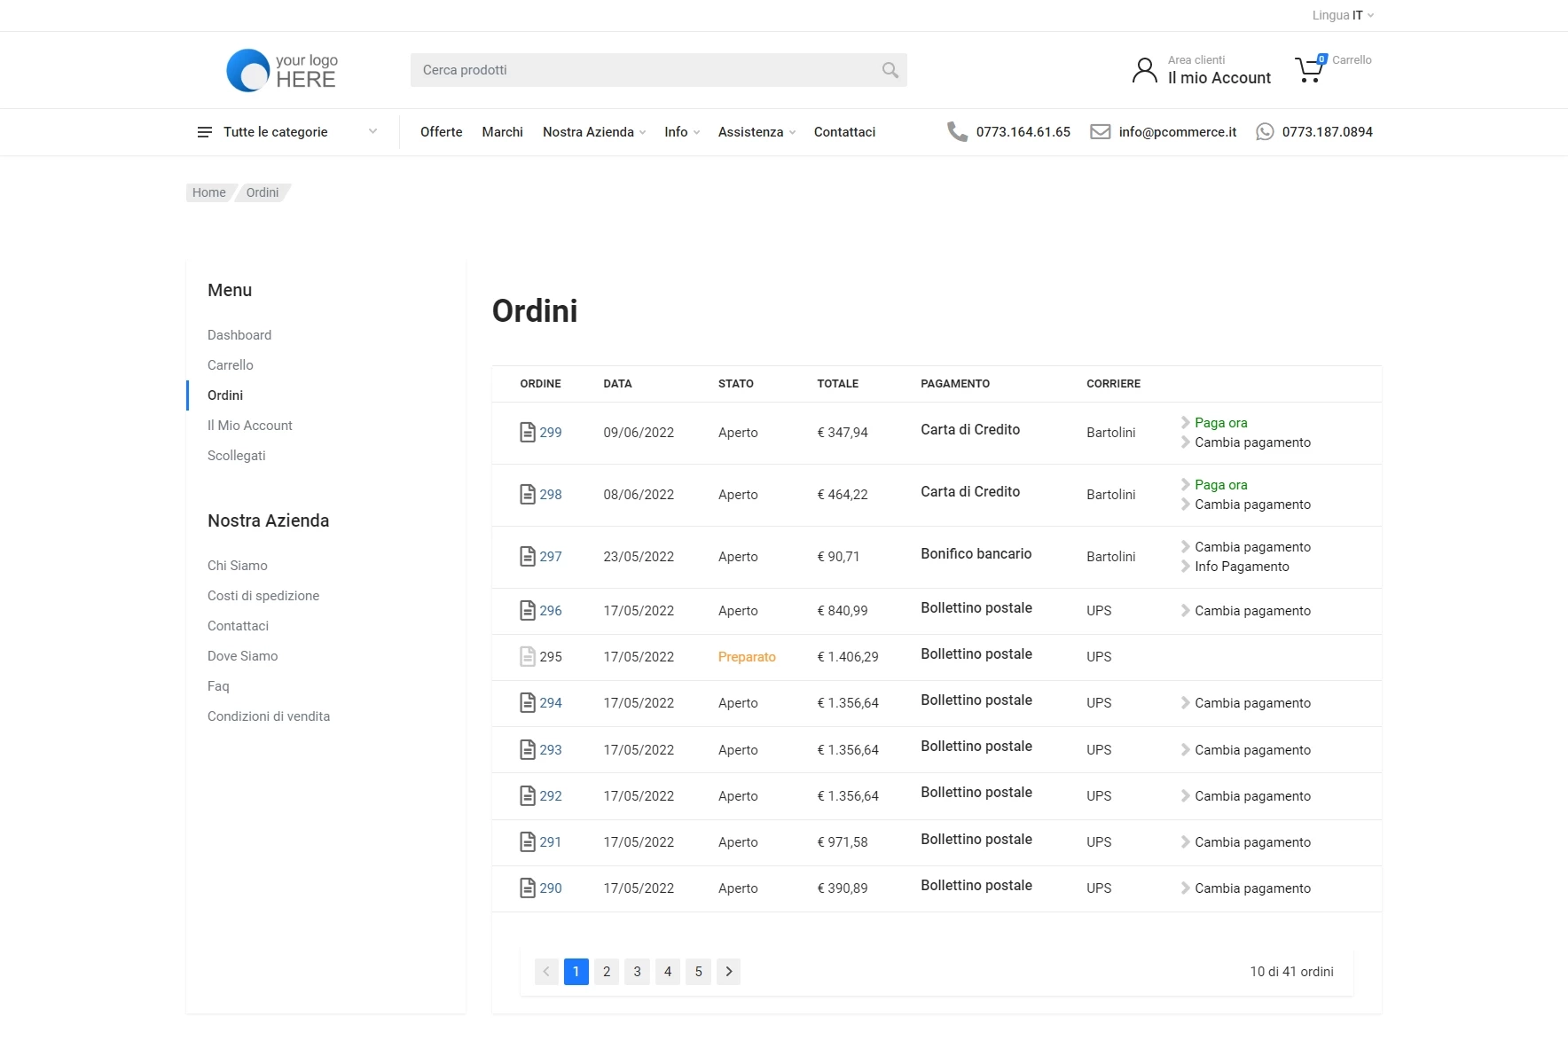This screenshot has height=1064, width=1568.
Task: Click current page 1 button
Action: pos(576,972)
